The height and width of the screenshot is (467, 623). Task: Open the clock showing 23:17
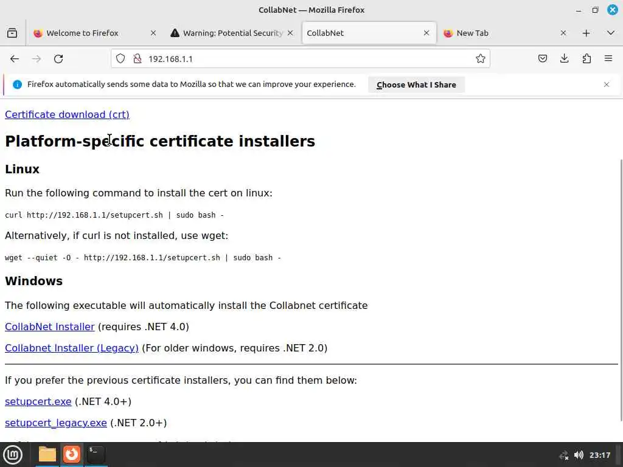tap(600, 455)
